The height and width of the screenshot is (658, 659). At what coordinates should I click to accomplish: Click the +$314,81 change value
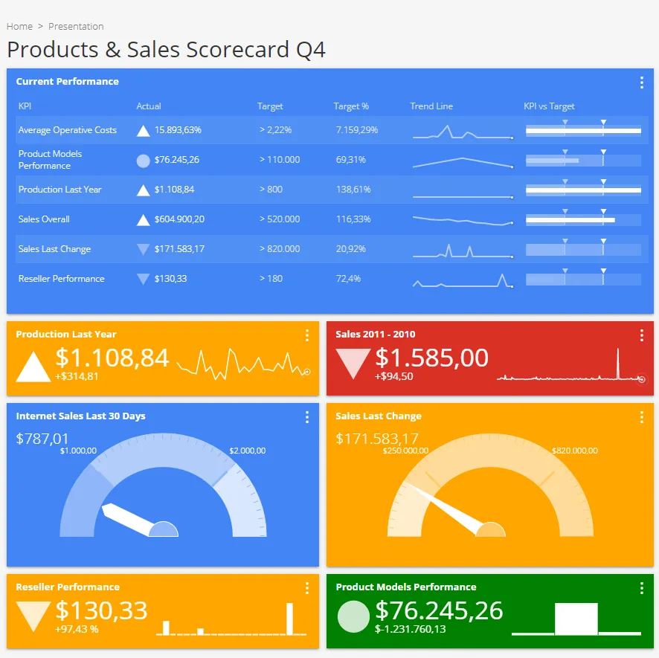(x=77, y=376)
